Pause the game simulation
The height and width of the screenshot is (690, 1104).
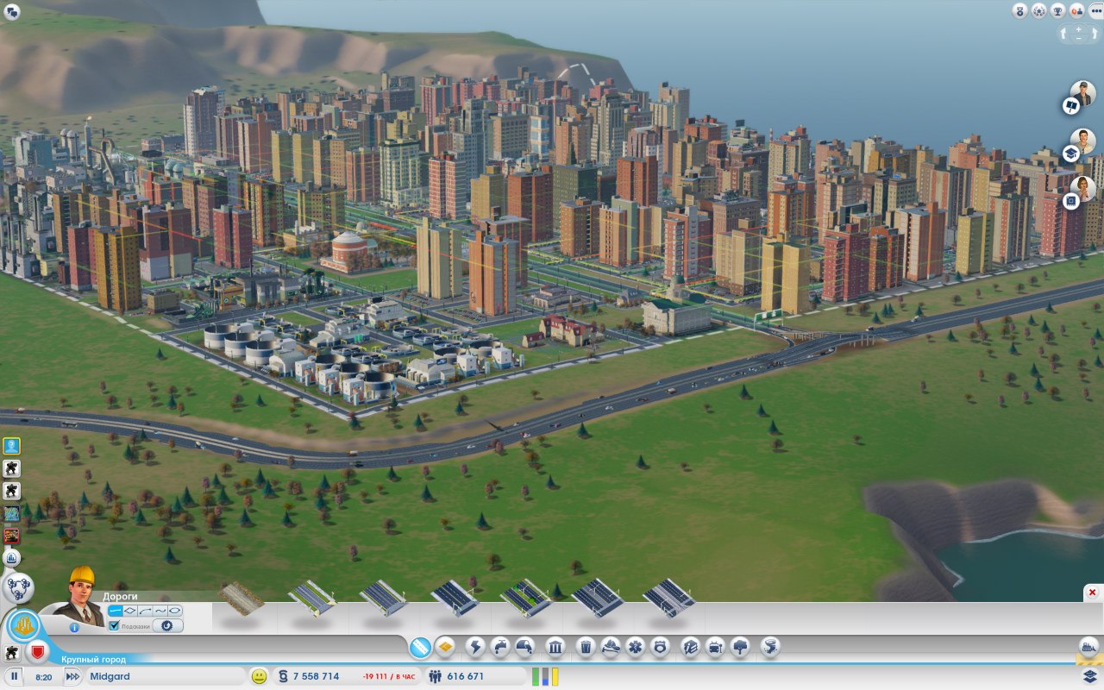14,676
